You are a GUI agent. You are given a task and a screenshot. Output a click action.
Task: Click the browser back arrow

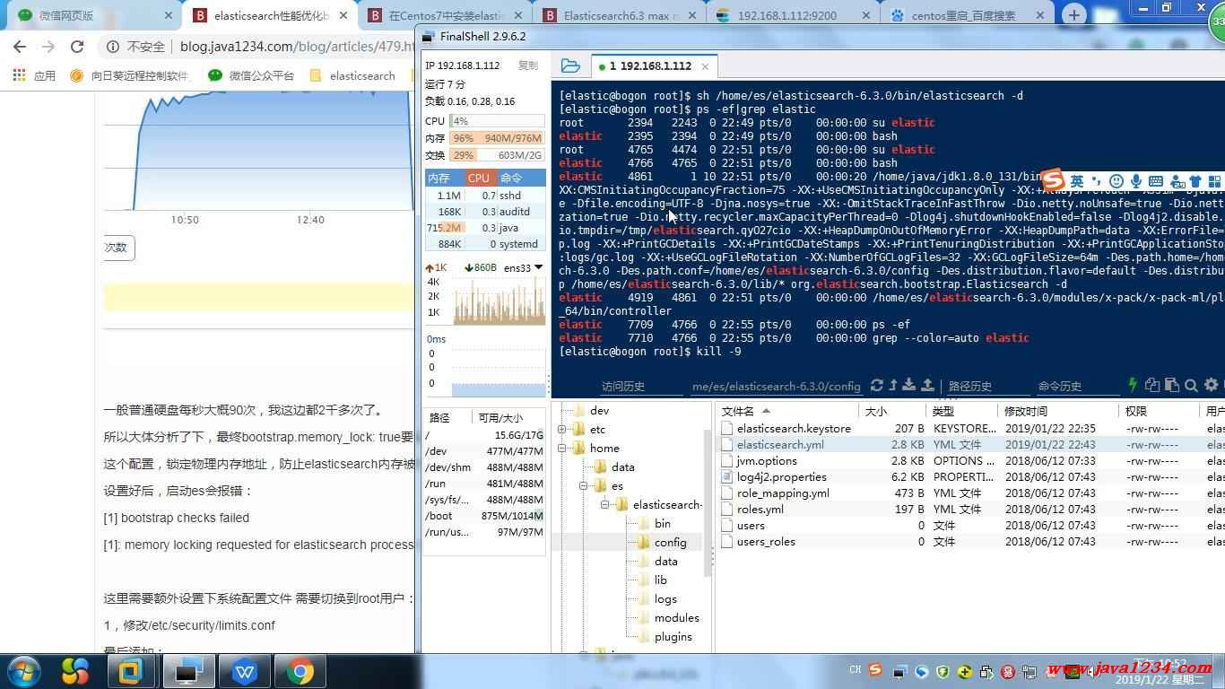click(x=20, y=47)
